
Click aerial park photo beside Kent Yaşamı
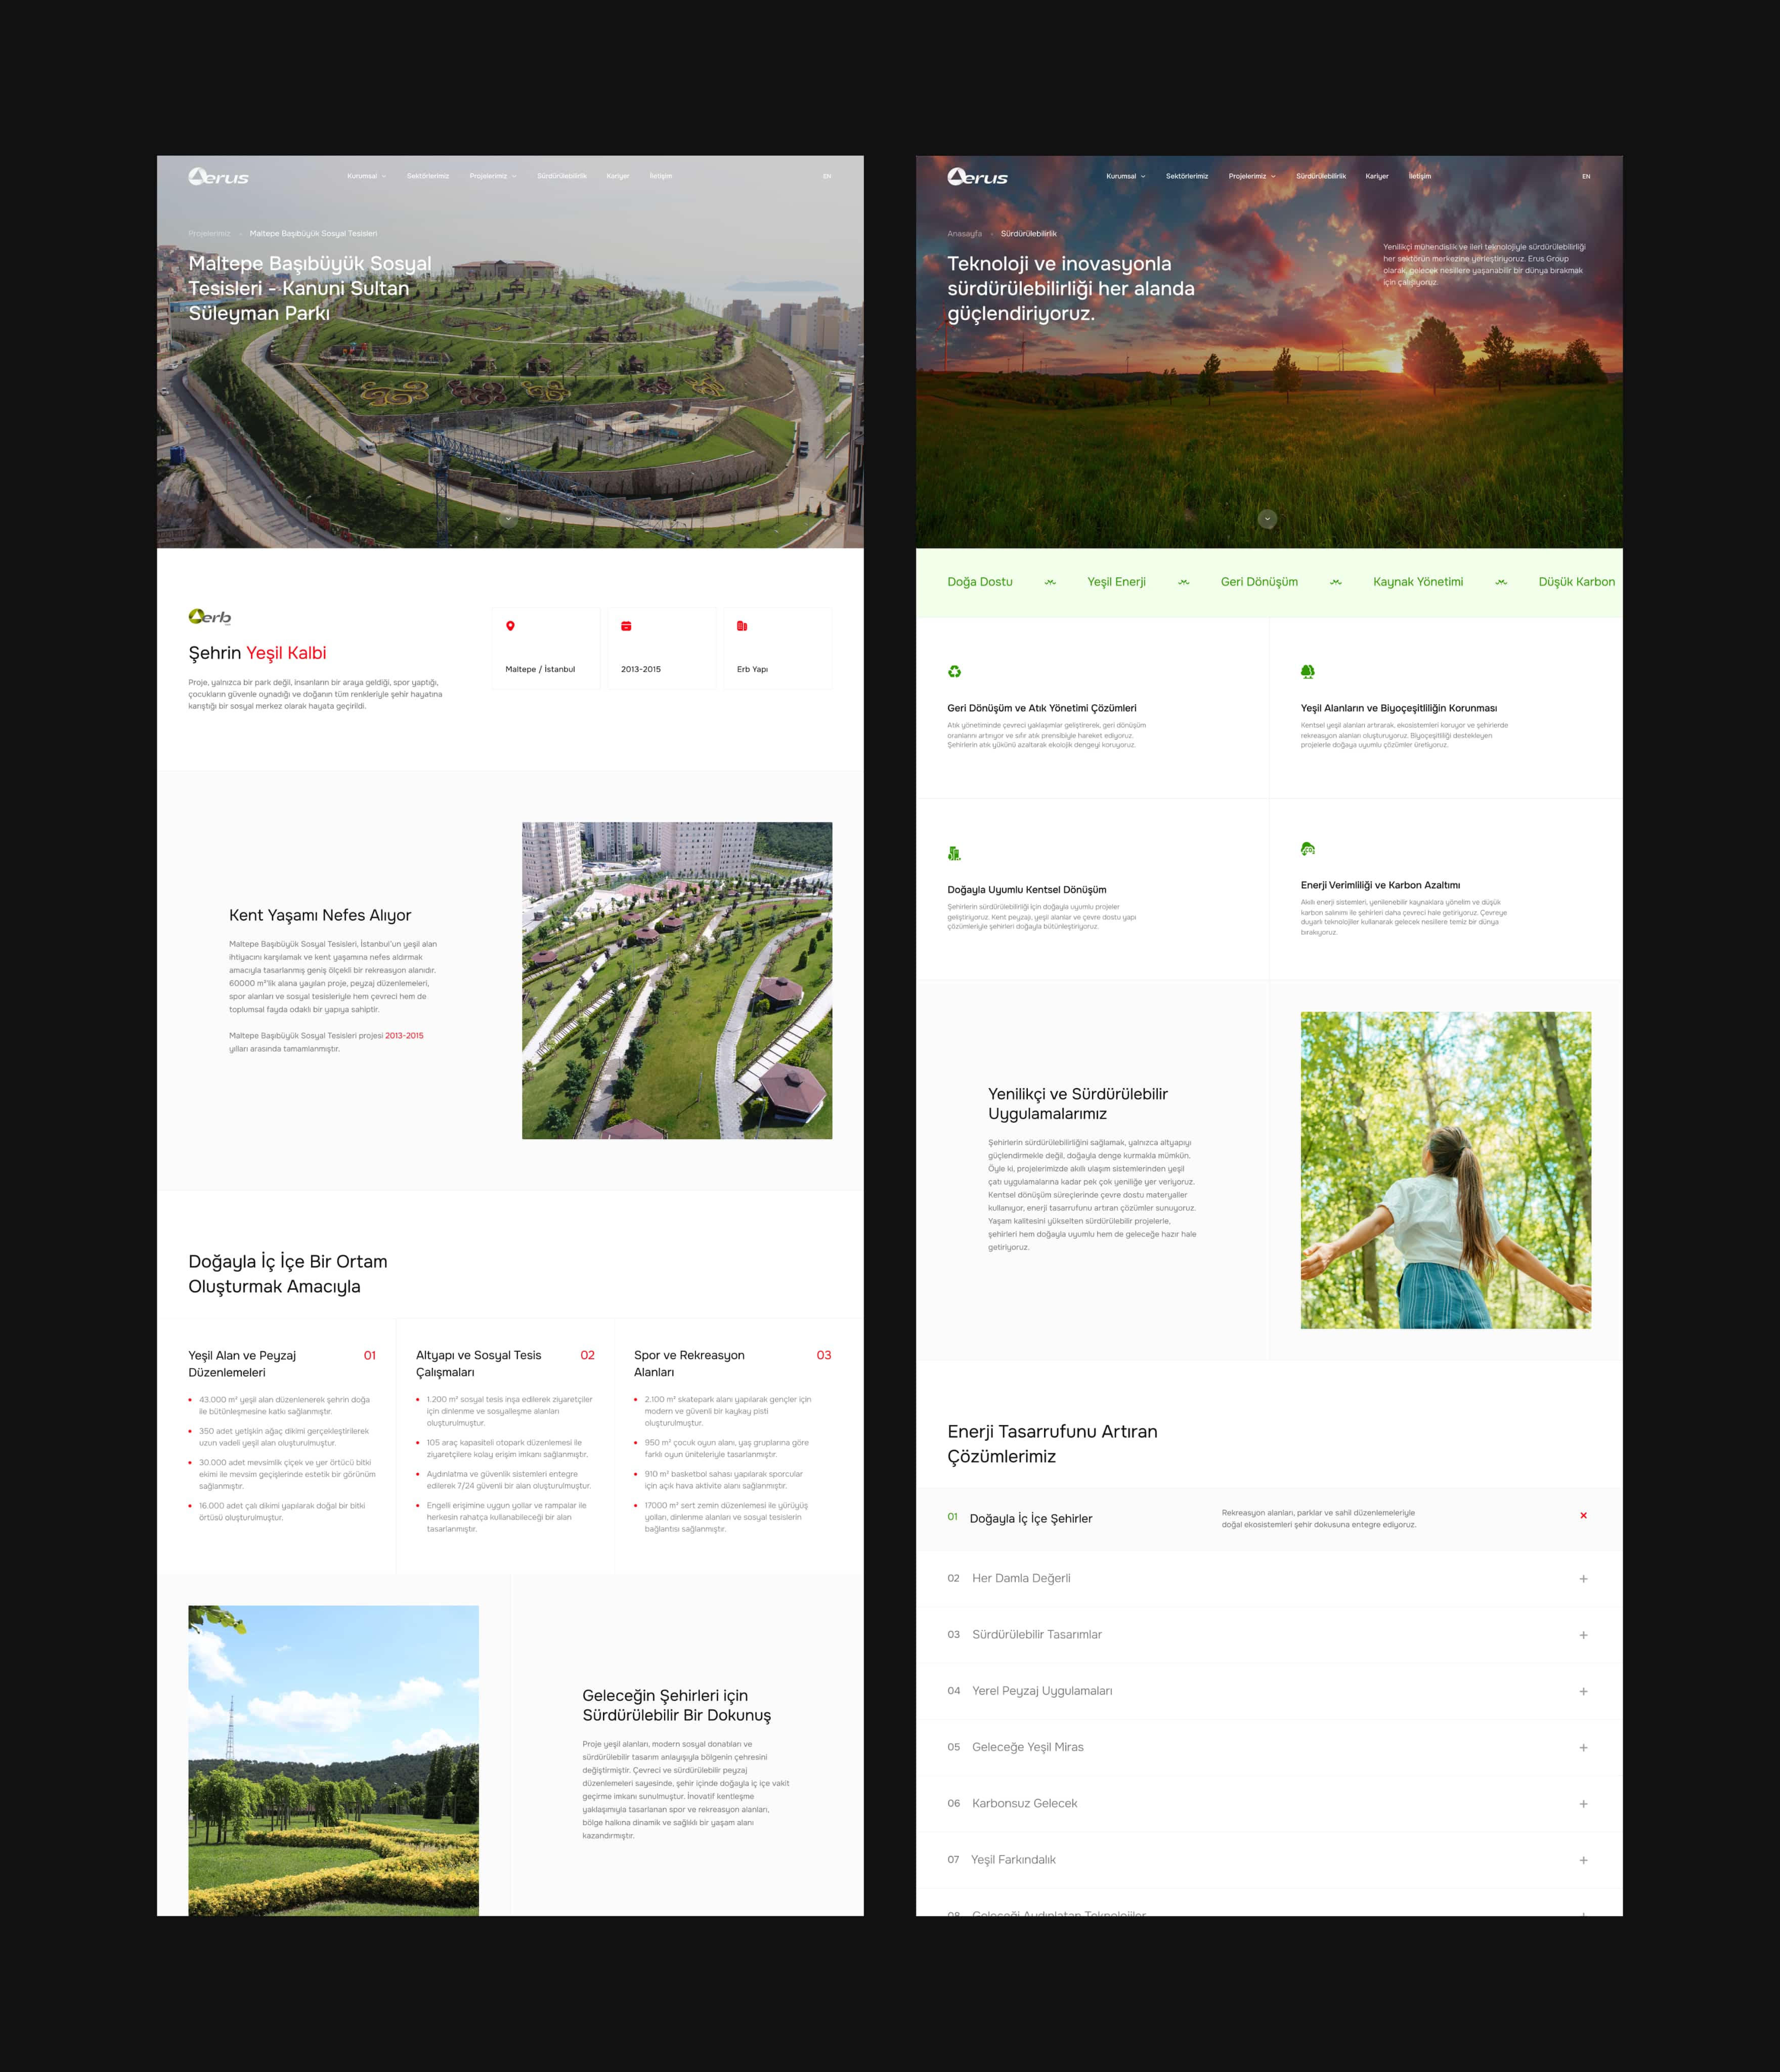pos(677,981)
